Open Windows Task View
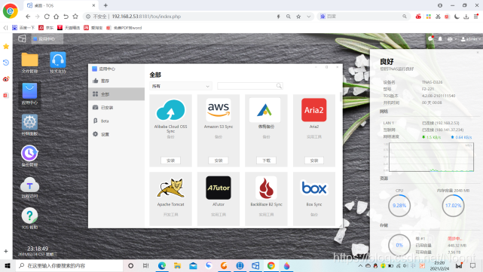The height and width of the screenshot is (272, 483). (145, 265)
